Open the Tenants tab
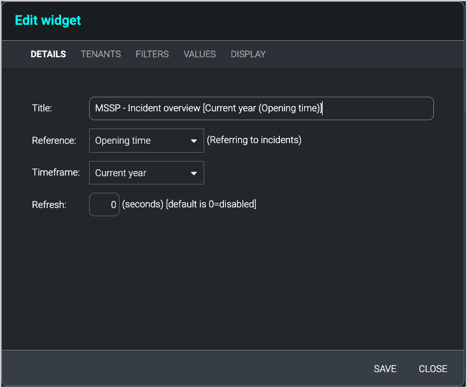The width and height of the screenshot is (467, 388). pos(101,54)
